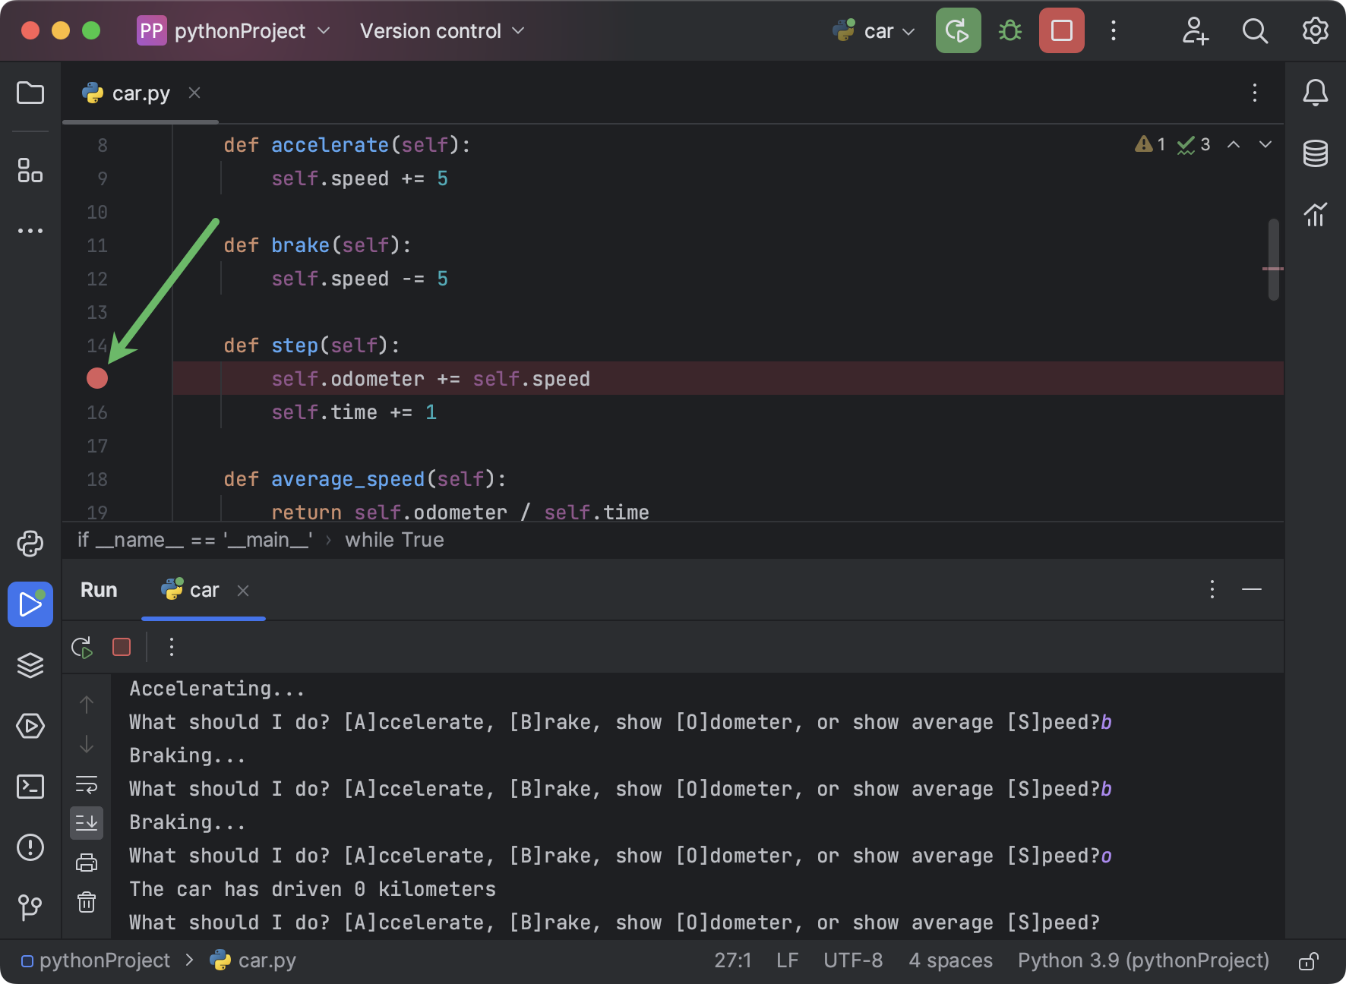Click the 27:1 caret position widget
This screenshot has width=1346, height=984.
click(733, 960)
